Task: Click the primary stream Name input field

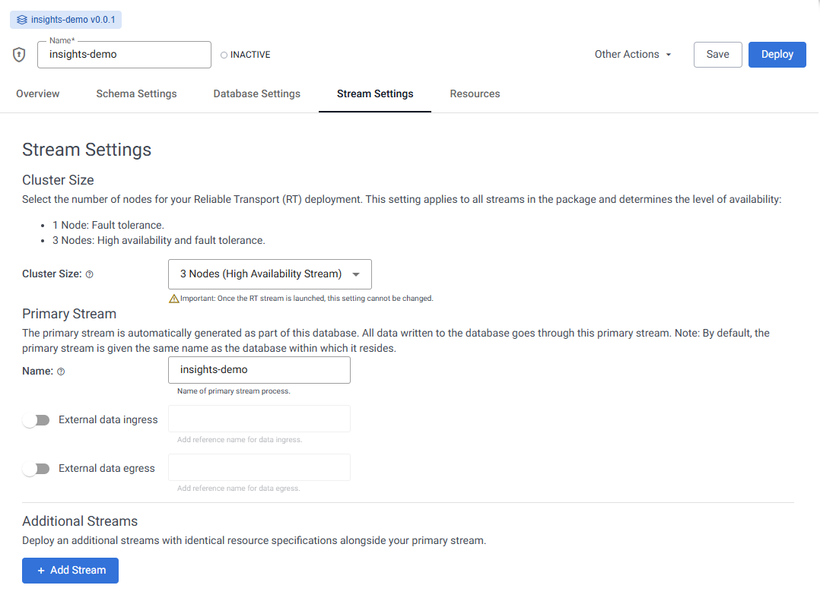Action: click(x=259, y=370)
